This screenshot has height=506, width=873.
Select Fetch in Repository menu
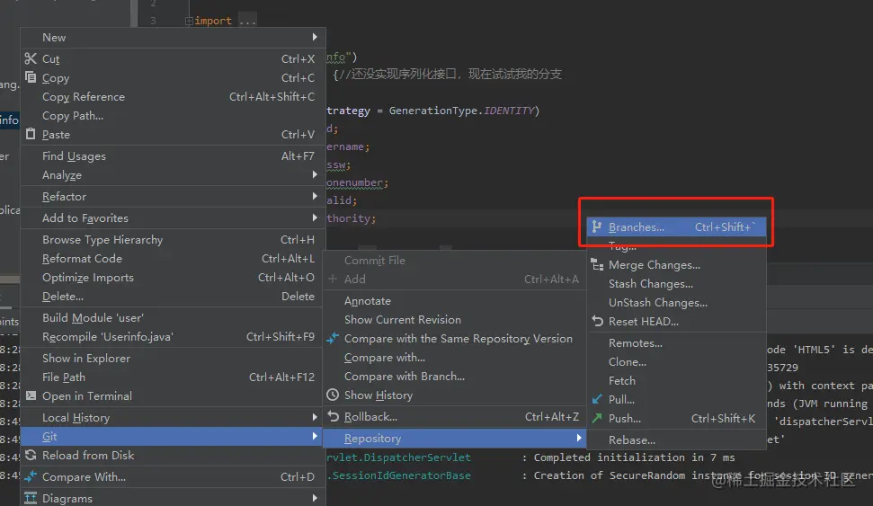(x=676, y=381)
